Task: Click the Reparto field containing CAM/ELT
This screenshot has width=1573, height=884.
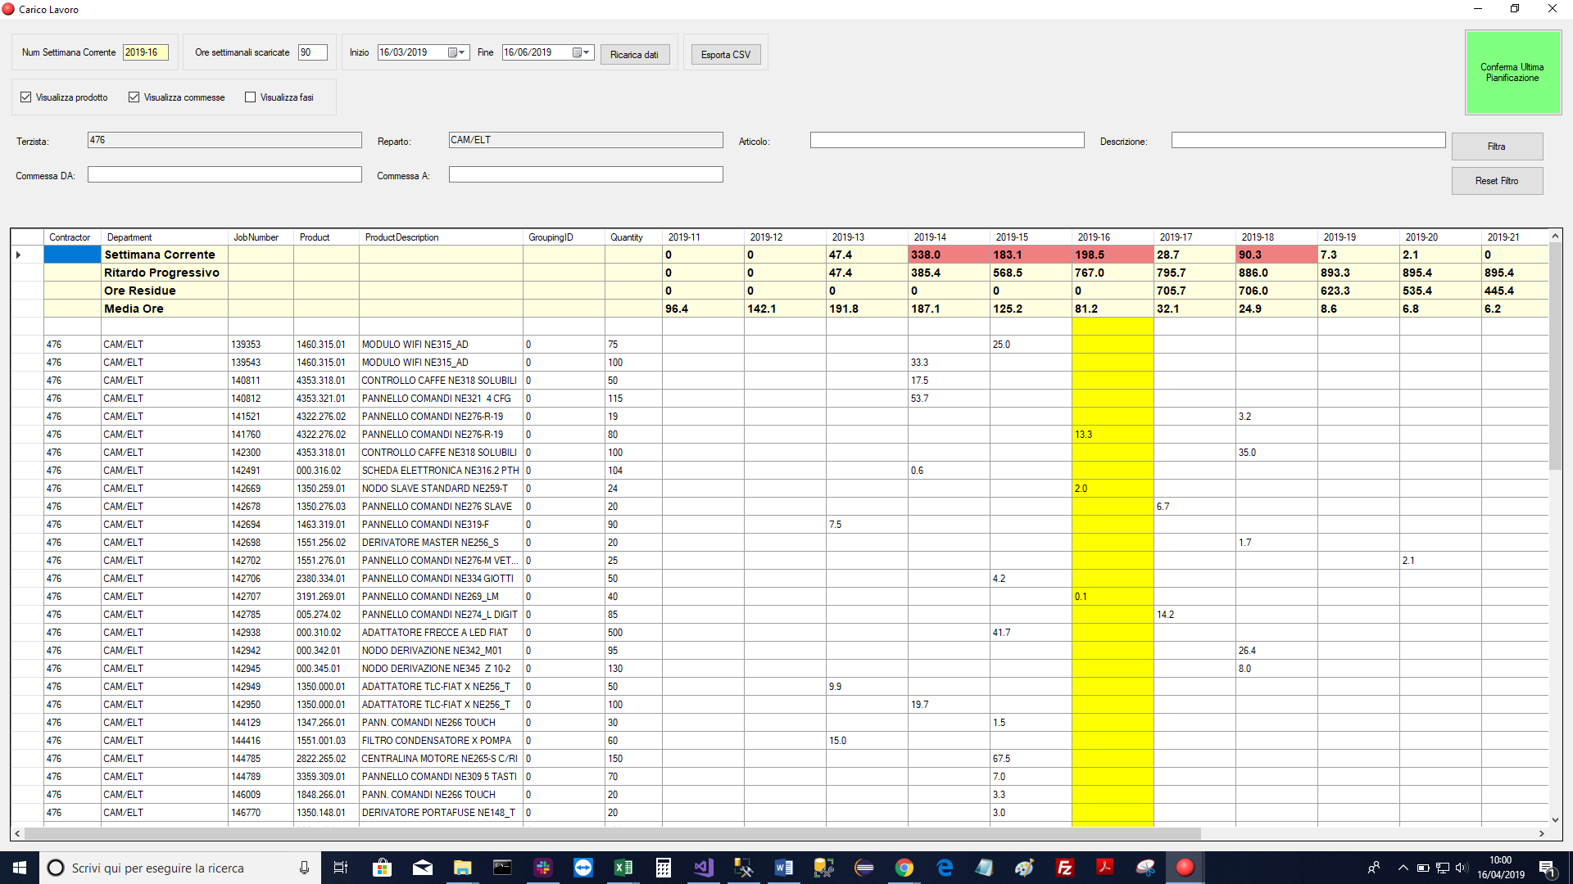Action: coord(586,140)
